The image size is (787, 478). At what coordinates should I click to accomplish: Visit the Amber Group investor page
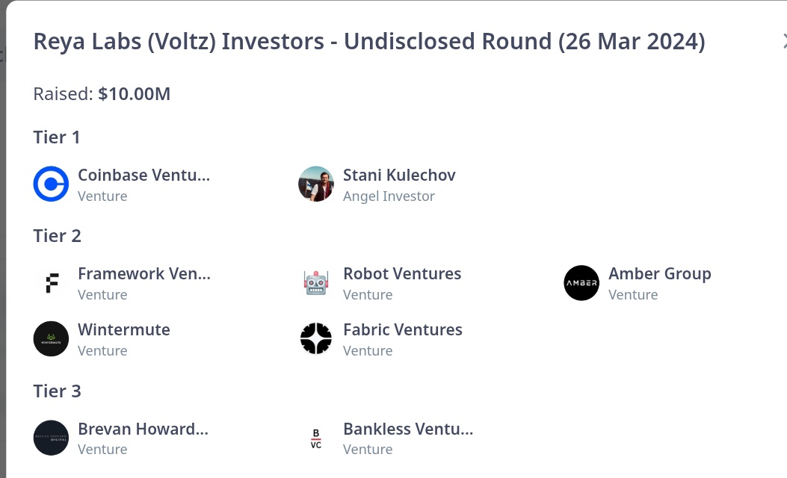[660, 274]
